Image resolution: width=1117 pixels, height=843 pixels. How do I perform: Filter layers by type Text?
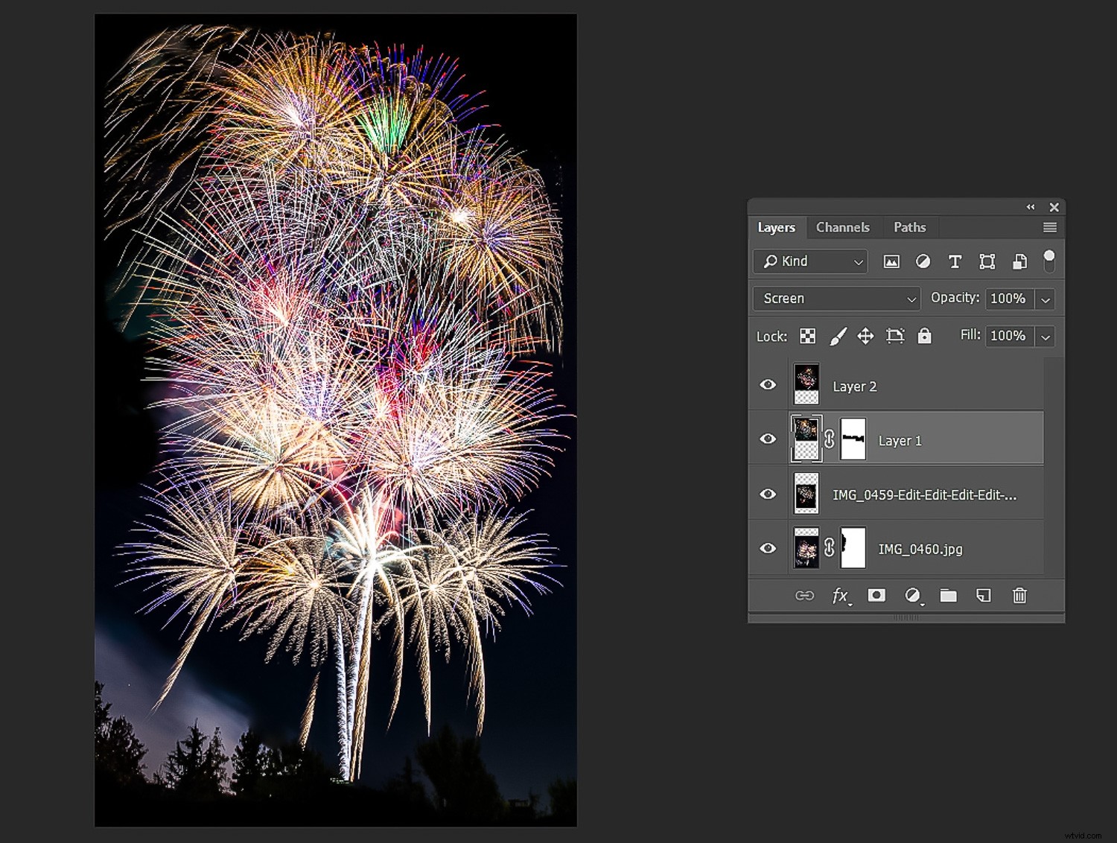(955, 261)
